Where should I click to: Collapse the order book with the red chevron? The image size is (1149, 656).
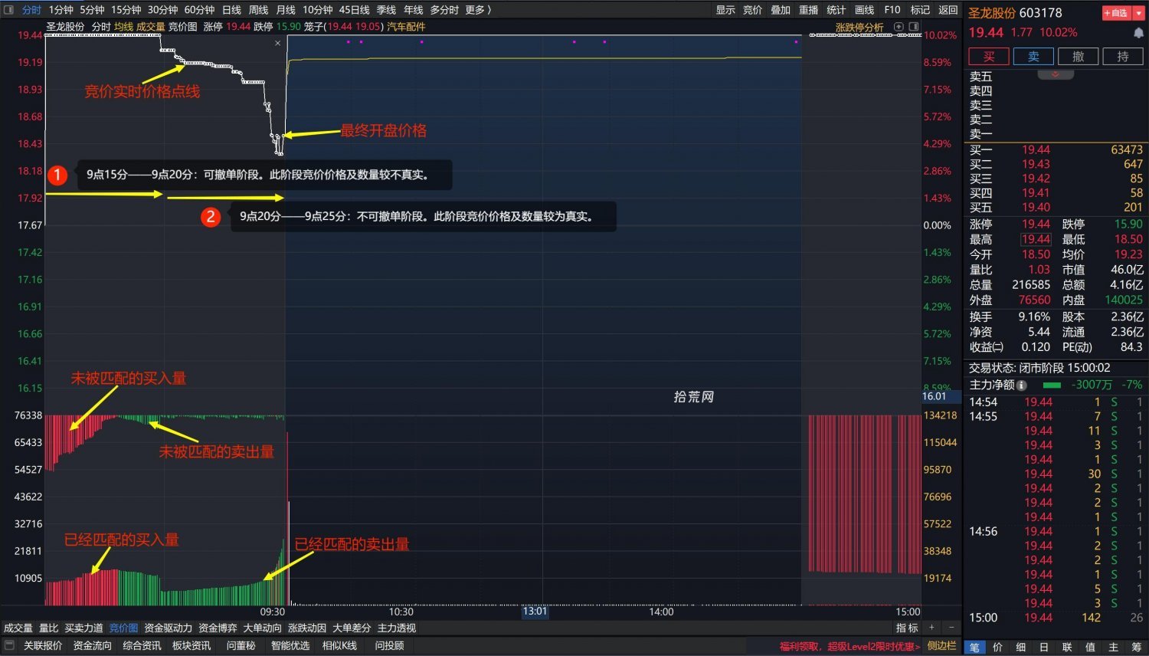click(x=1056, y=74)
